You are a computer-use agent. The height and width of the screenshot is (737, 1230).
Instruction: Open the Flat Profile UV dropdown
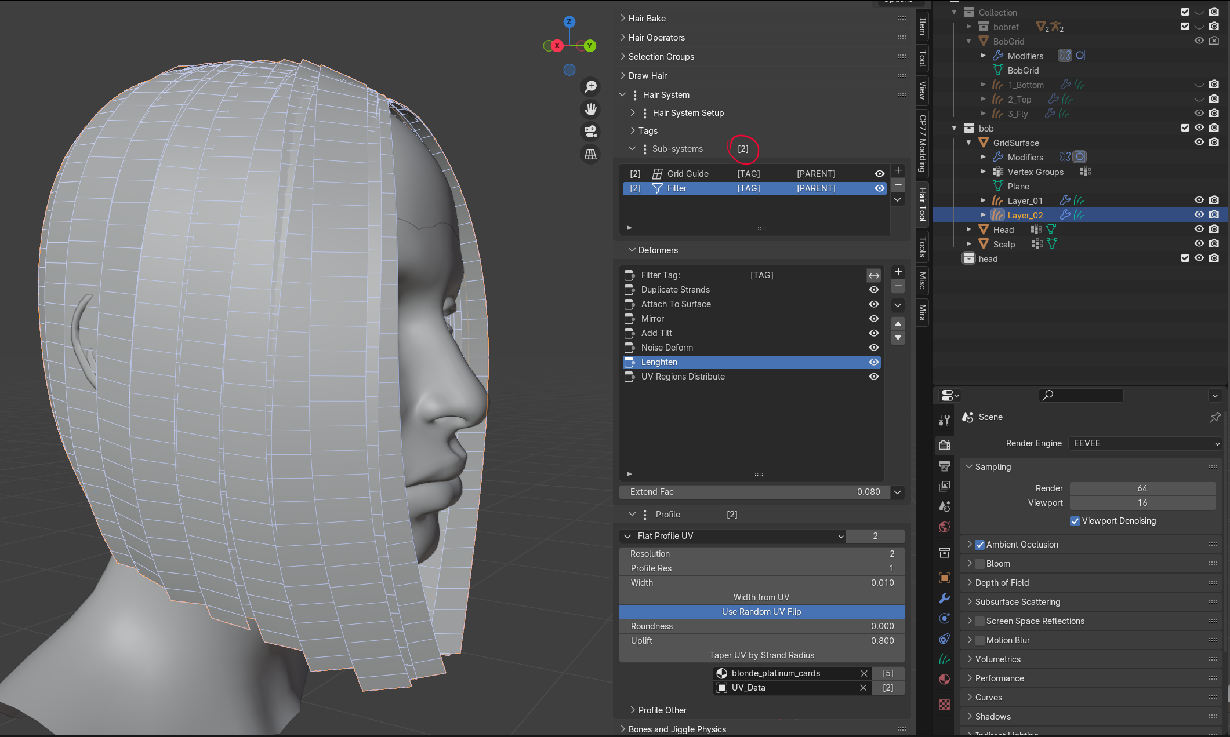click(x=732, y=536)
